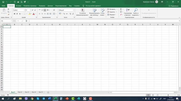Toggle Top Align vertical alignment
The height and width of the screenshot is (101, 181).
pyautogui.click(x=40, y=10)
